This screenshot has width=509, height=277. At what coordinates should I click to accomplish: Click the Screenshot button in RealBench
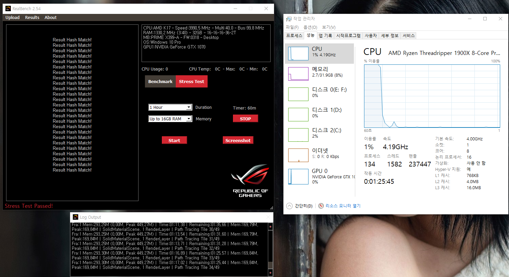point(238,140)
